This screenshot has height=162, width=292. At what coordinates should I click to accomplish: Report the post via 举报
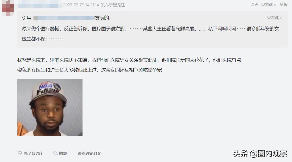(x=283, y=5)
